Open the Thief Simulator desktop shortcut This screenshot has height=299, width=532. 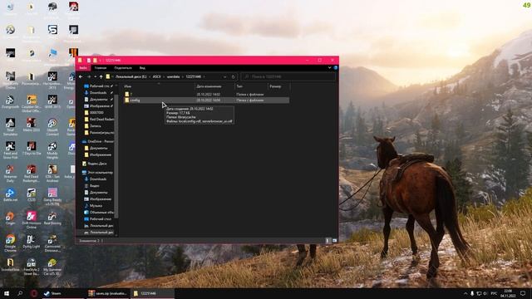point(10,126)
